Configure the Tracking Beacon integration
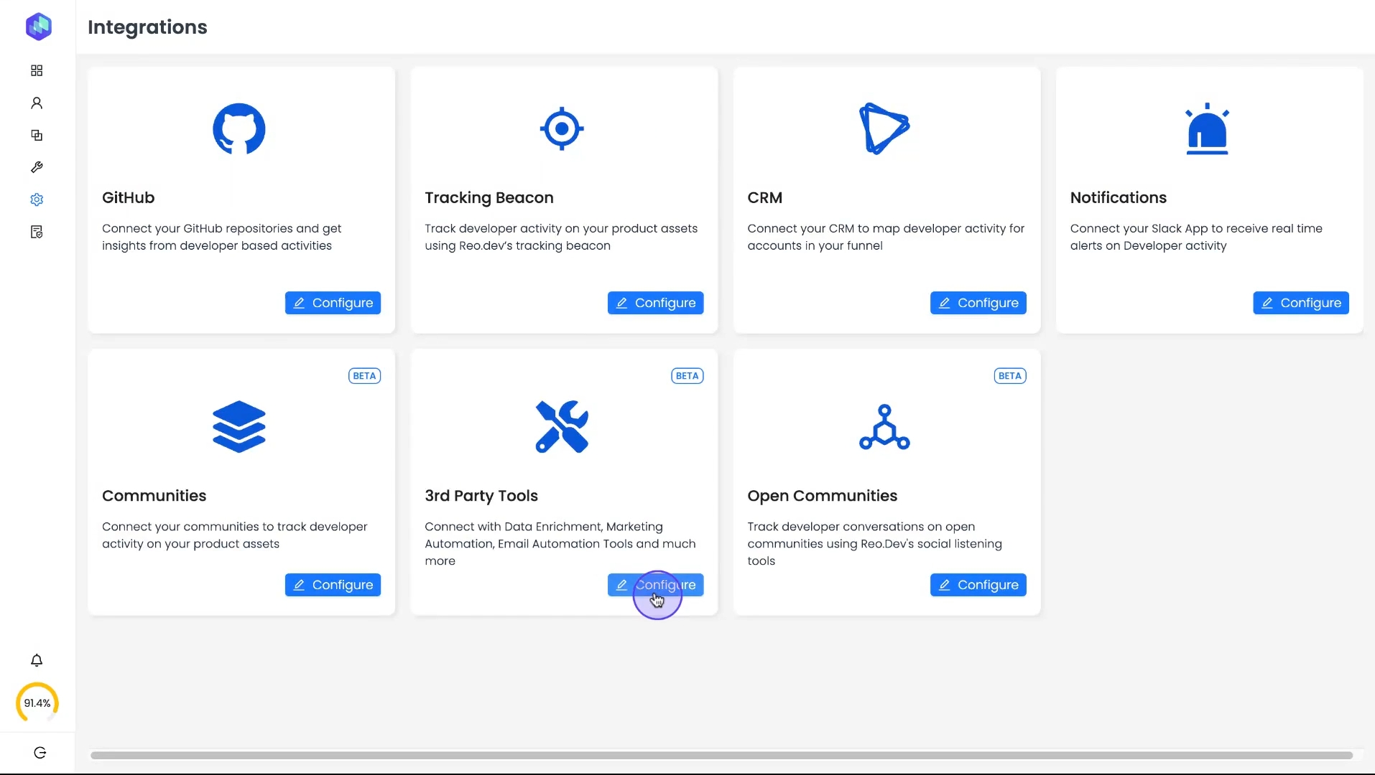The width and height of the screenshot is (1375, 775). point(655,303)
